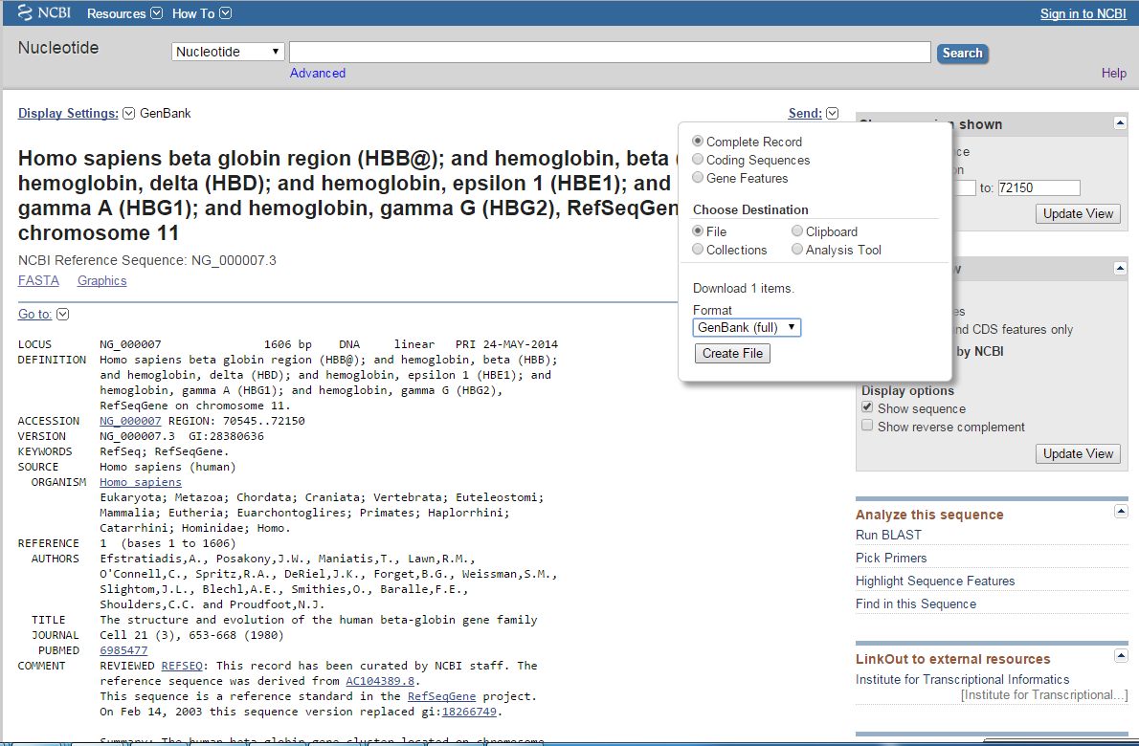Click the 'NCBI Reference Sequence: NG_000007.3' text

(x=147, y=260)
